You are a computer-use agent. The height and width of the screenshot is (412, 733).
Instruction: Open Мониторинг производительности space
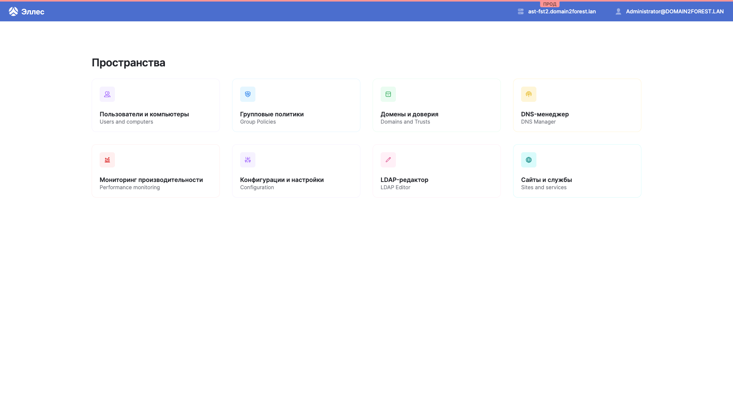point(156,171)
